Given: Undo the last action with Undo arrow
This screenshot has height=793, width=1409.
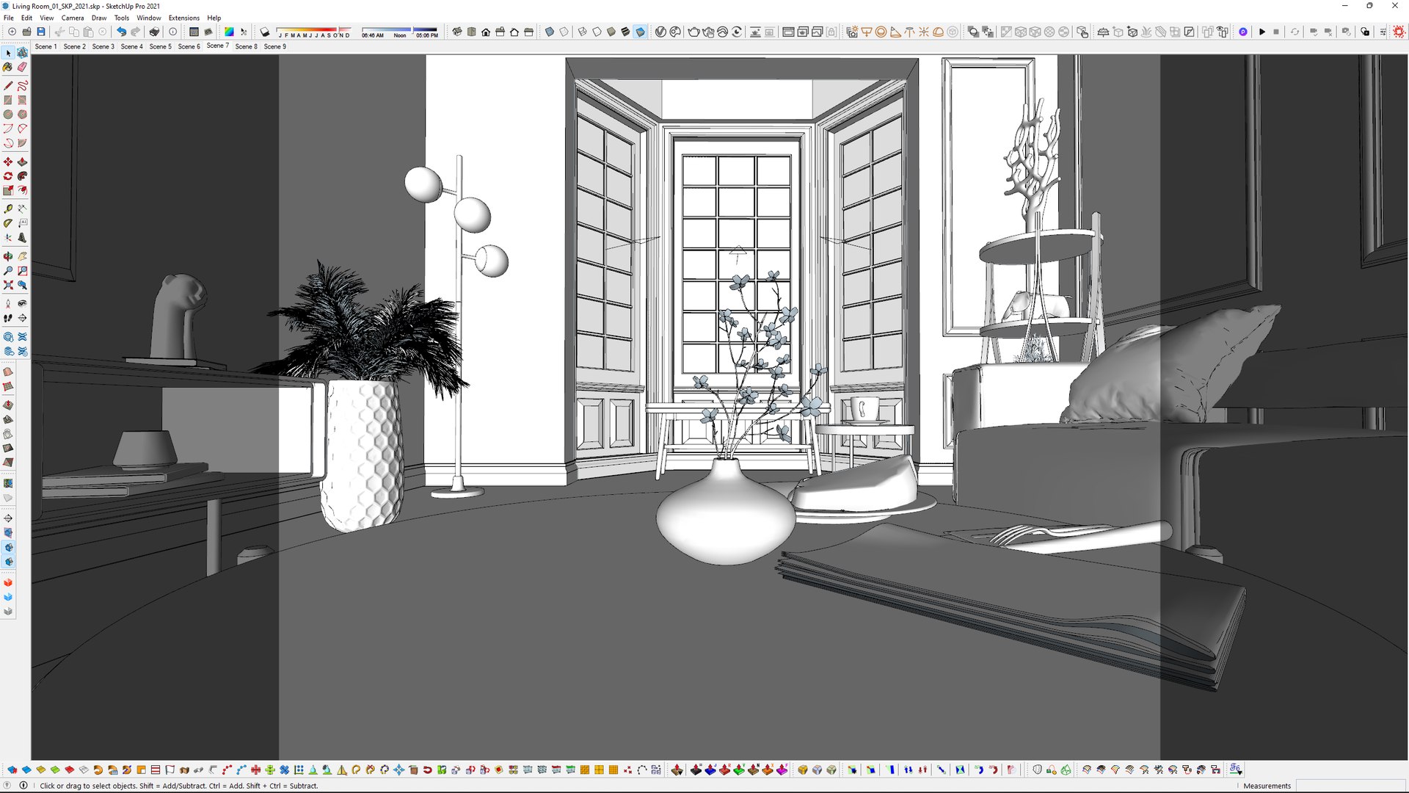Looking at the screenshot, I should [x=122, y=32].
